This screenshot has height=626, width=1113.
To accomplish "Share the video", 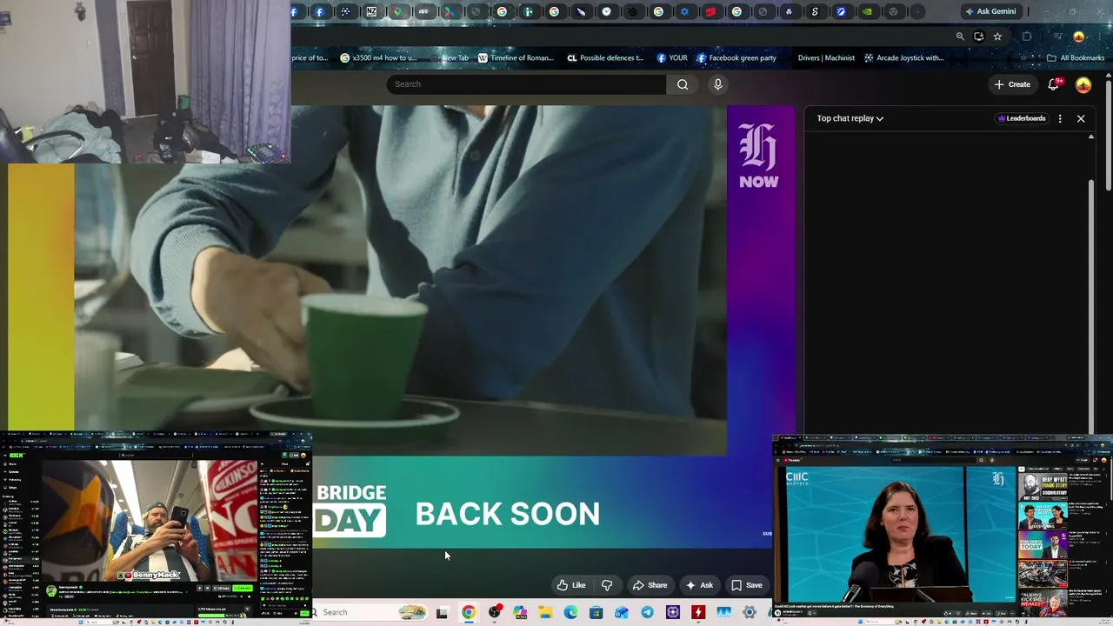I will [x=650, y=585].
